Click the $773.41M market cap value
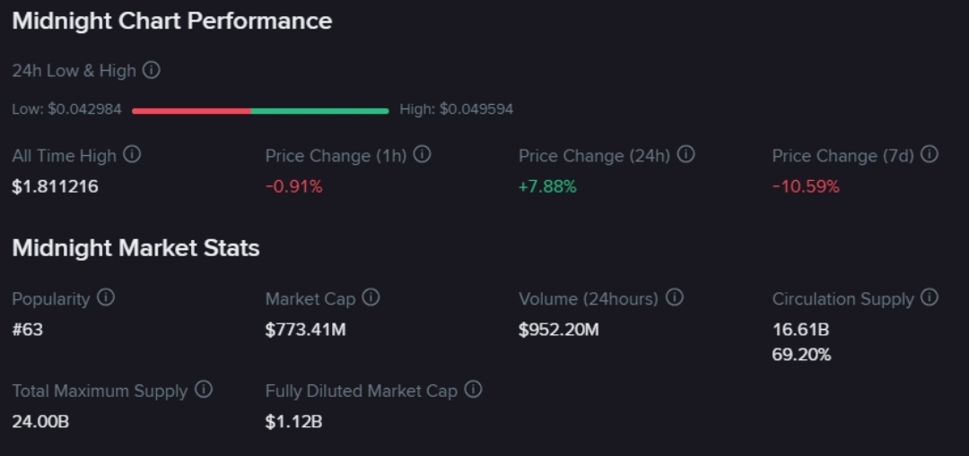Viewport: 969px width, 456px height. 305,330
